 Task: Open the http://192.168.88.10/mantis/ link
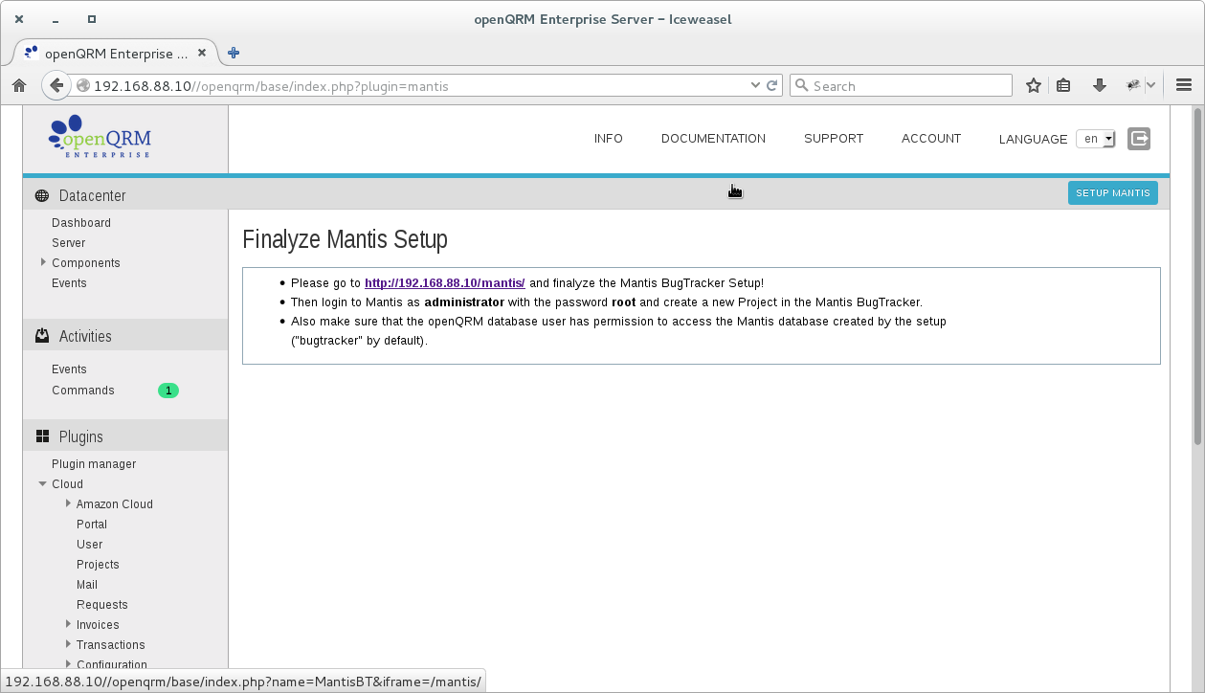pyautogui.click(x=445, y=283)
